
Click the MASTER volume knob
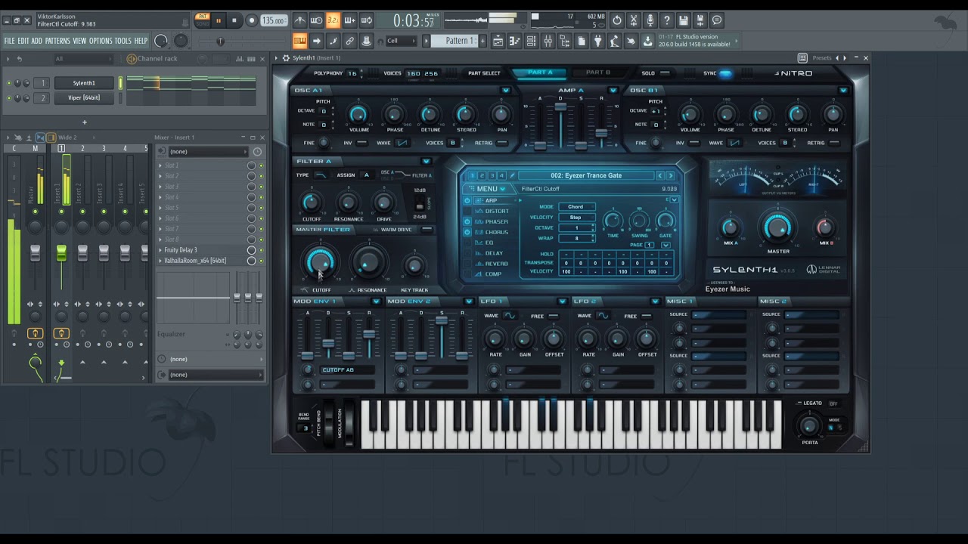pos(778,227)
